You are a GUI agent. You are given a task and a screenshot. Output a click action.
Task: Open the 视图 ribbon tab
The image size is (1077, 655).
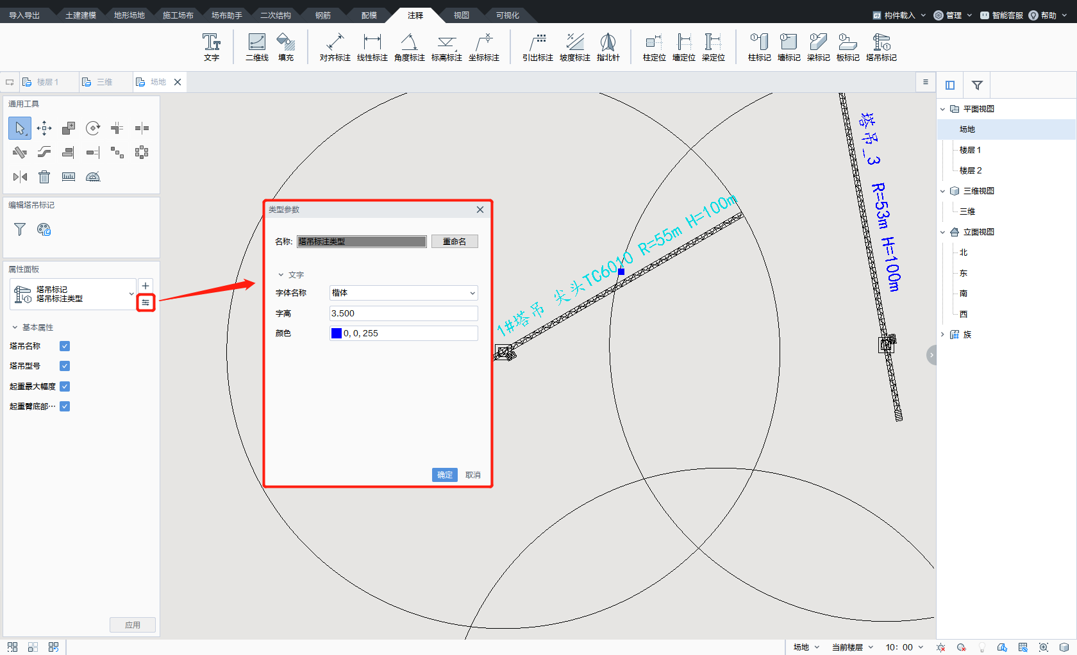[462, 15]
